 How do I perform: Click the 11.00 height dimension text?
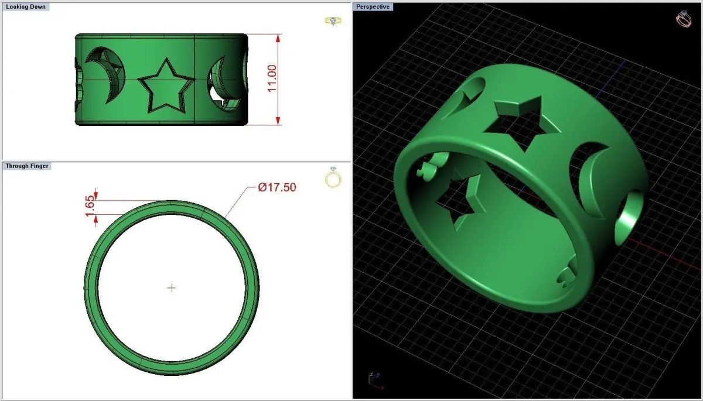tap(272, 78)
